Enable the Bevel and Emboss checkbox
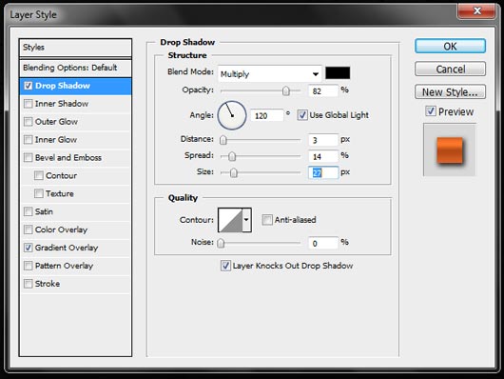The image size is (504, 379). (x=29, y=158)
